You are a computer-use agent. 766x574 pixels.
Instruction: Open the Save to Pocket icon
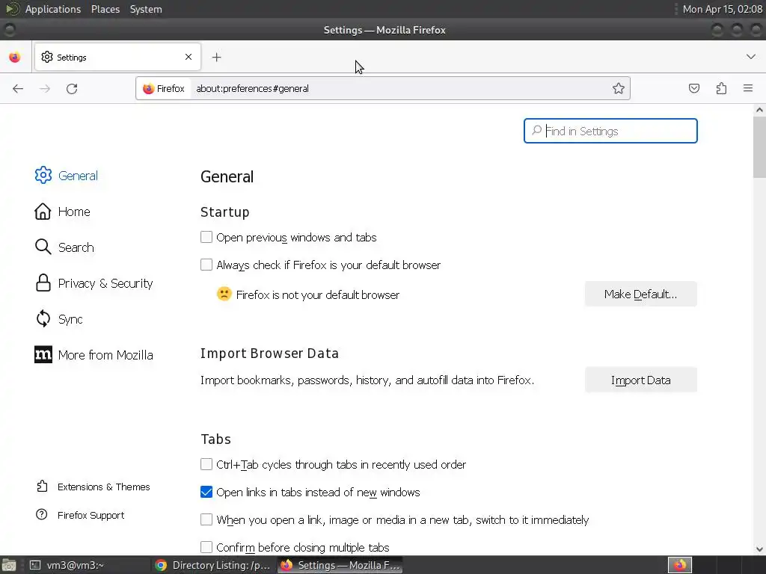694,88
